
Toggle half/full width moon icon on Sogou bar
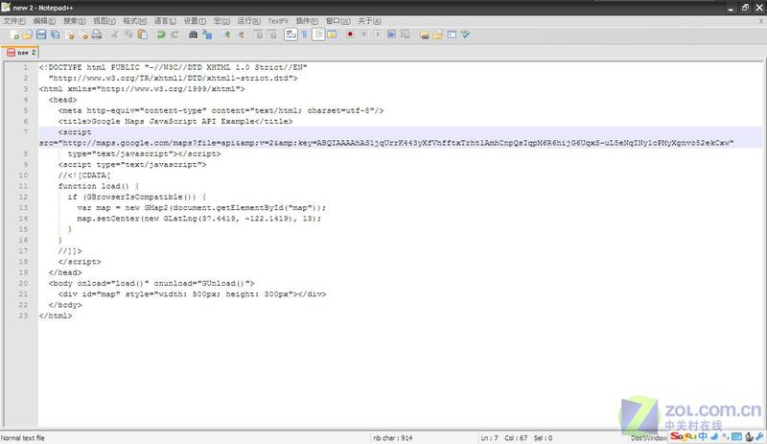click(714, 436)
